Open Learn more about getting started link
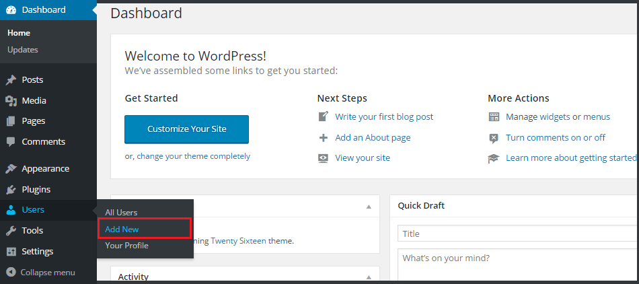 571,157
